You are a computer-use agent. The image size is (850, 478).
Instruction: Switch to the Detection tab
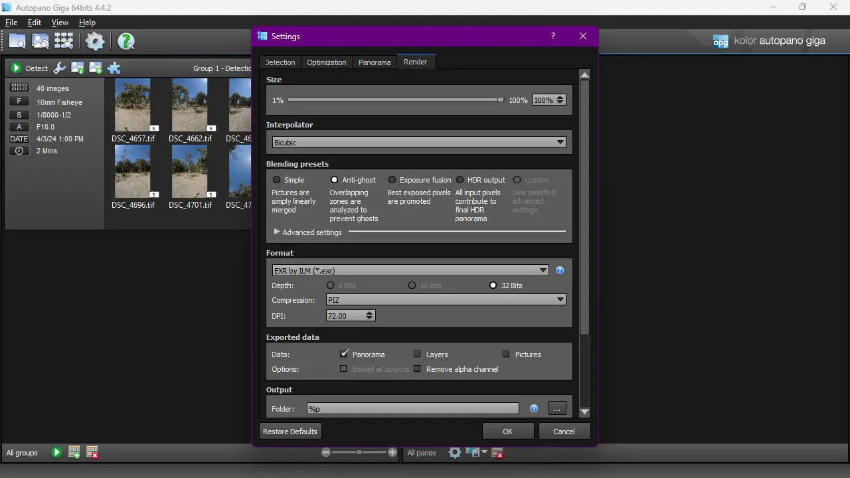pyautogui.click(x=280, y=62)
